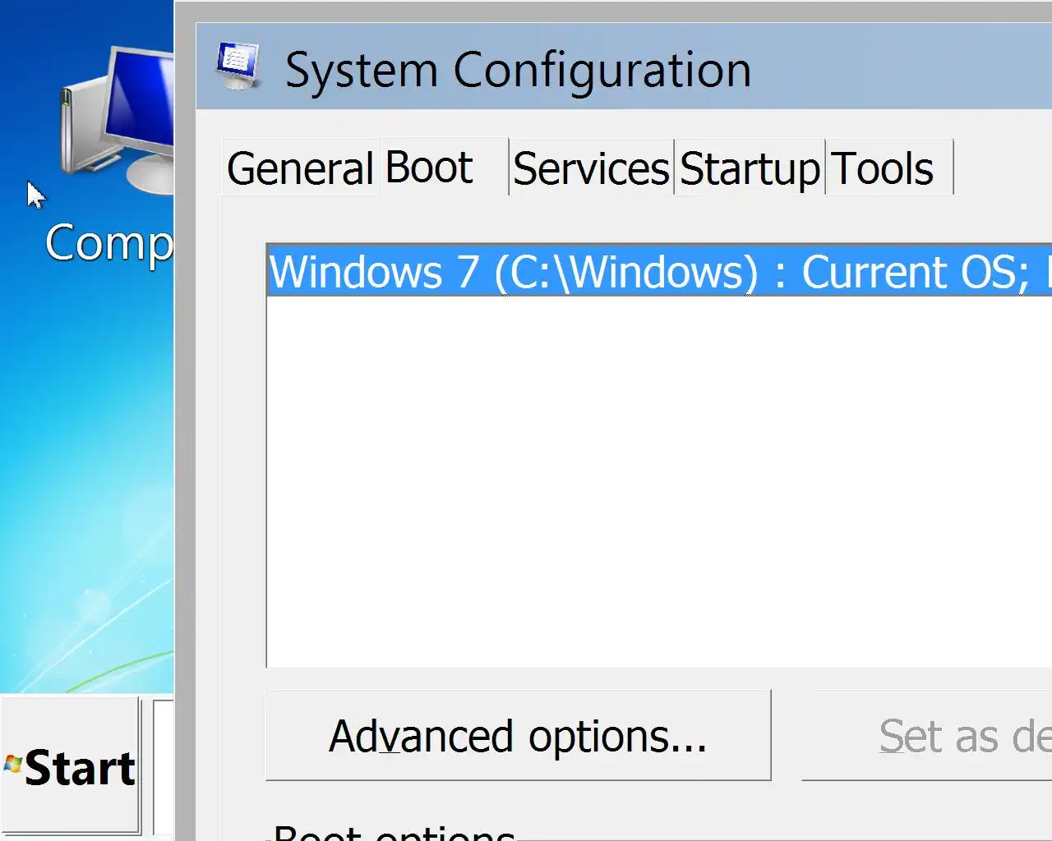Click the System Configuration title bar icon
This screenshot has height=841, width=1052.
(238, 67)
